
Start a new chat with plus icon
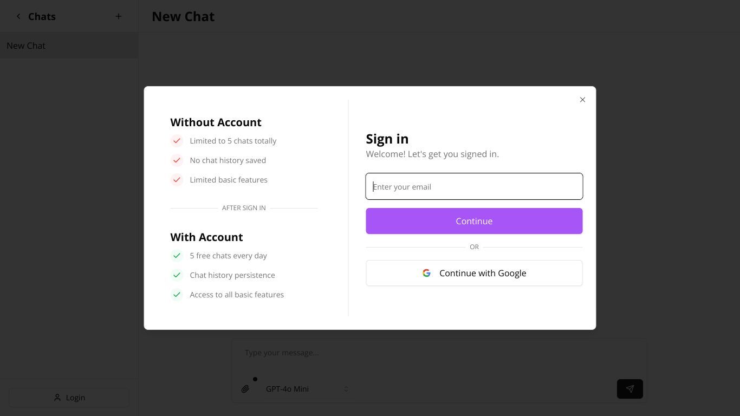pos(119,16)
